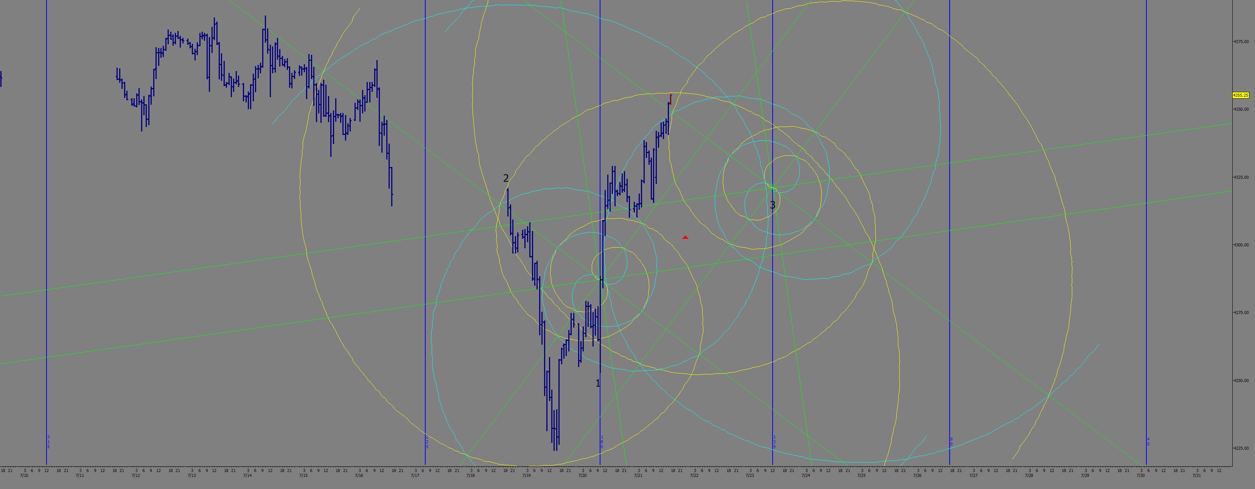Screen dimensions: 1255x489
Task: Click the 7/11 date label
Action: 80,475
